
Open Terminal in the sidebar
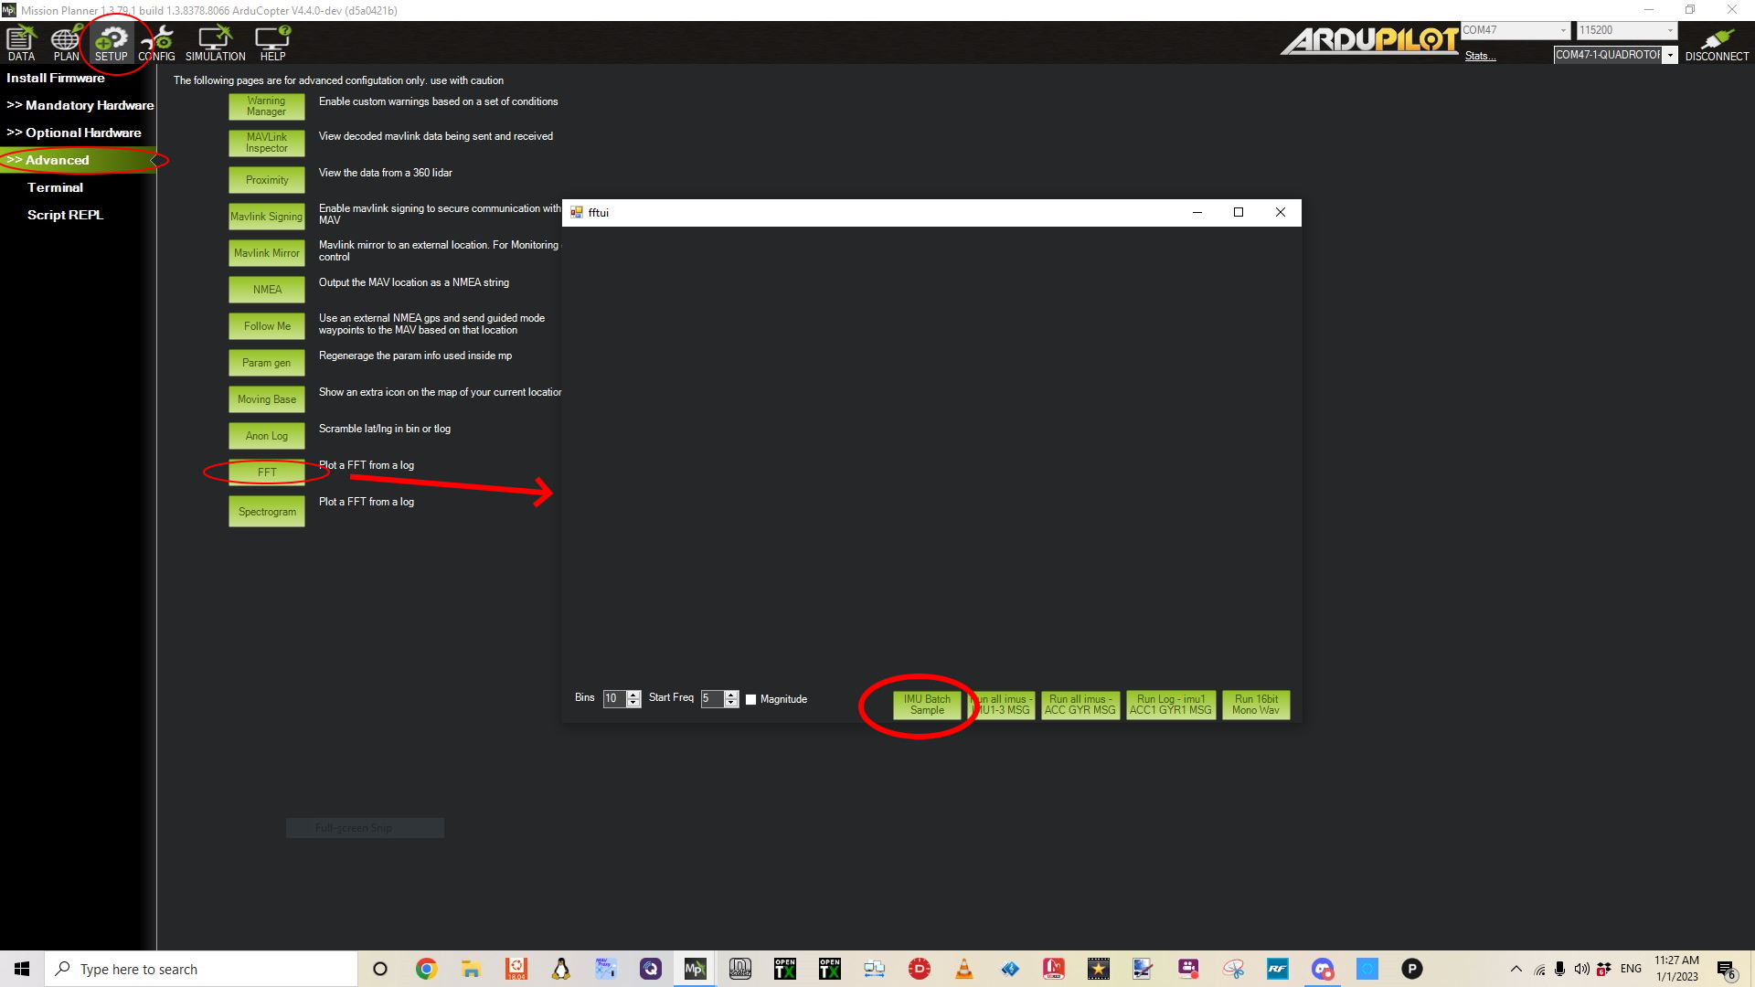click(55, 187)
